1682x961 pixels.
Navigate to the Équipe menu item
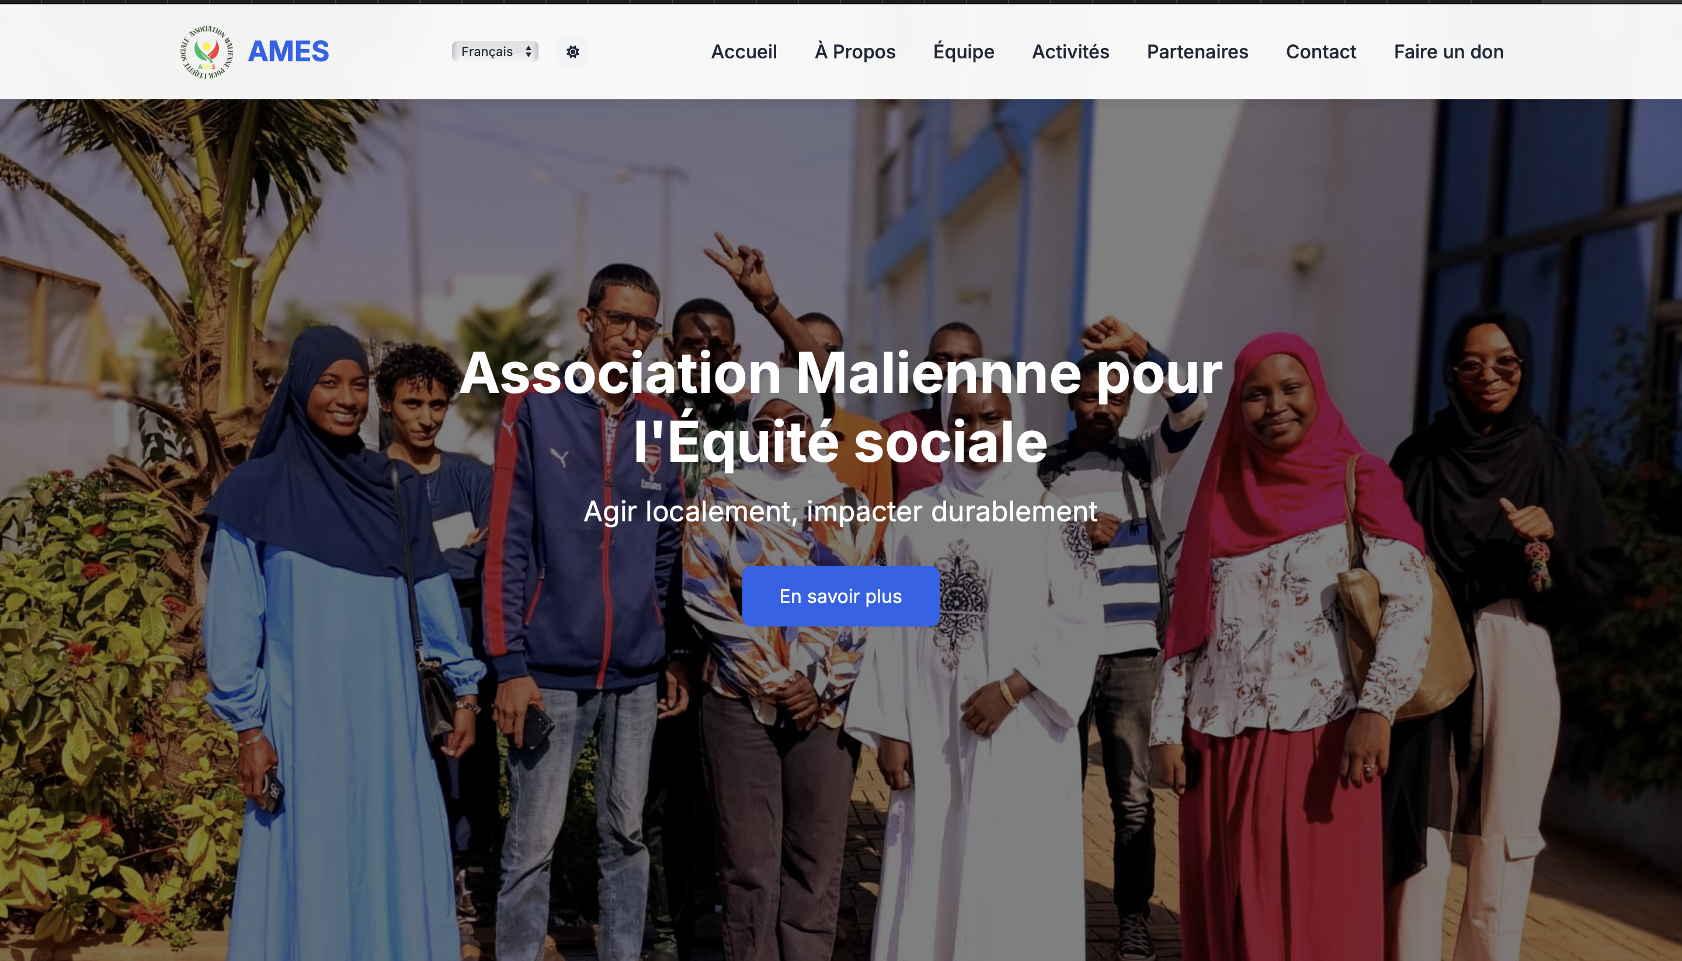point(964,51)
